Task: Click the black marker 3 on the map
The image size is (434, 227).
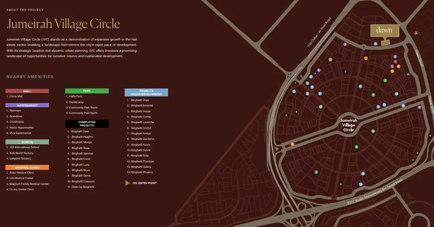Action: [345, 72]
